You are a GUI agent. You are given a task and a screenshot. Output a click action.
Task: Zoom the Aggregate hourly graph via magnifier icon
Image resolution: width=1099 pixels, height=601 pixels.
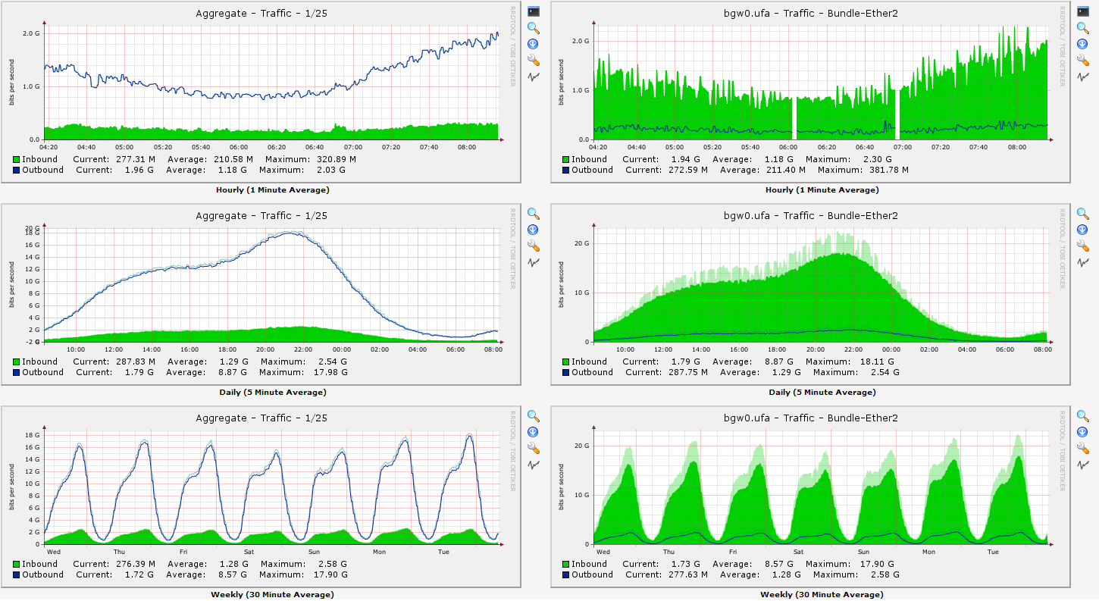pyautogui.click(x=534, y=28)
